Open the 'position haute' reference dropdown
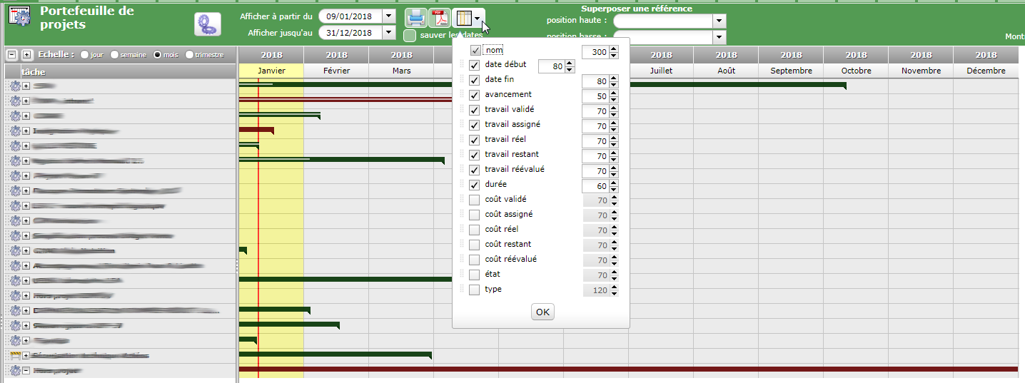This screenshot has width=1025, height=383. (x=719, y=21)
